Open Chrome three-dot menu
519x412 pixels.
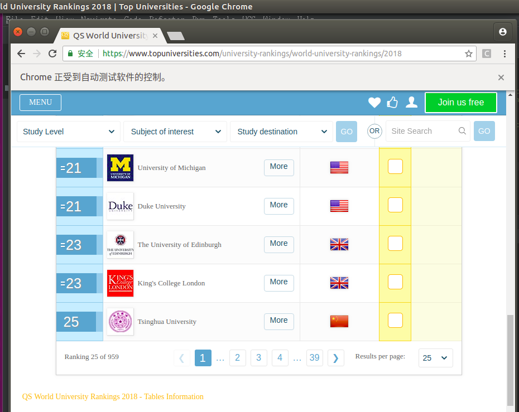point(504,54)
